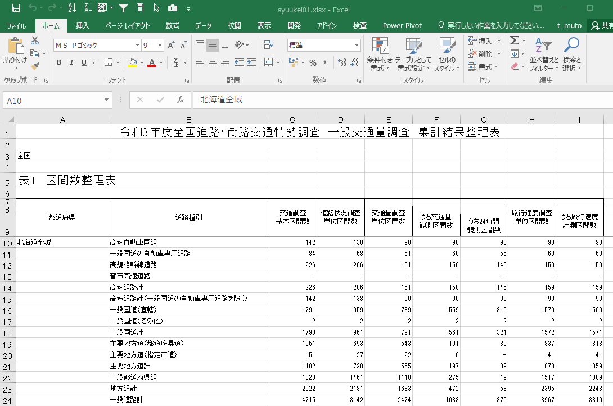Toggle center text alignment
This screenshot has width=613, height=406.
point(212,62)
